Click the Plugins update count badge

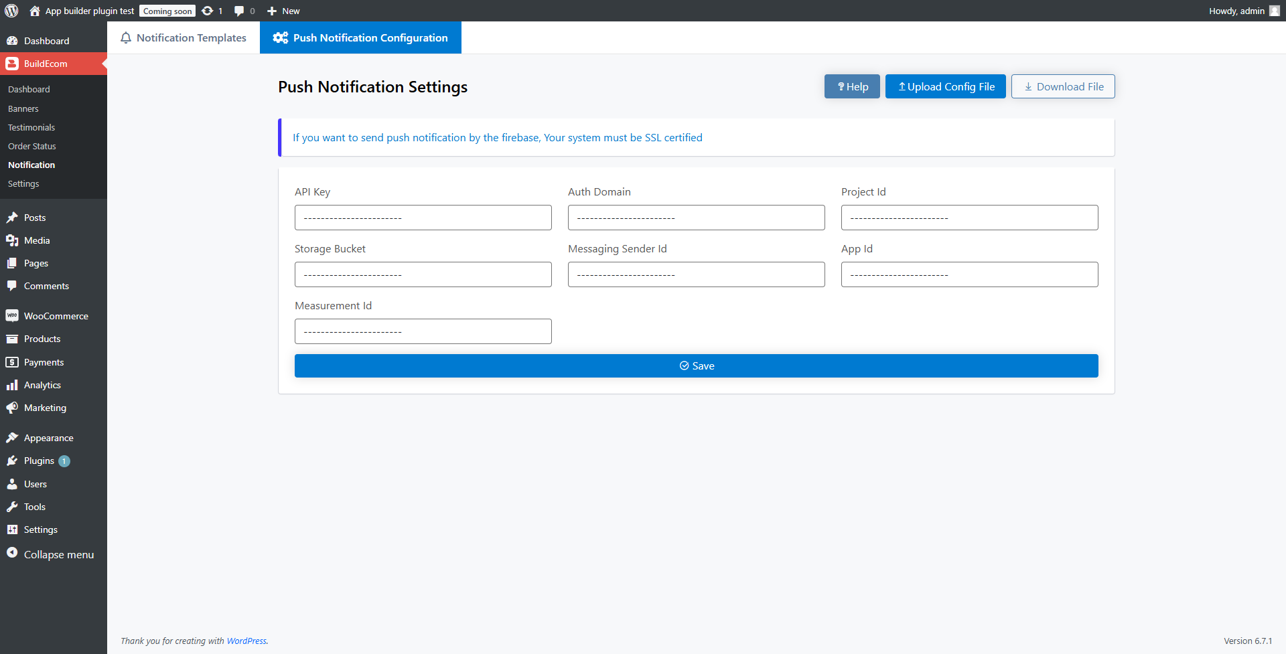click(x=64, y=461)
